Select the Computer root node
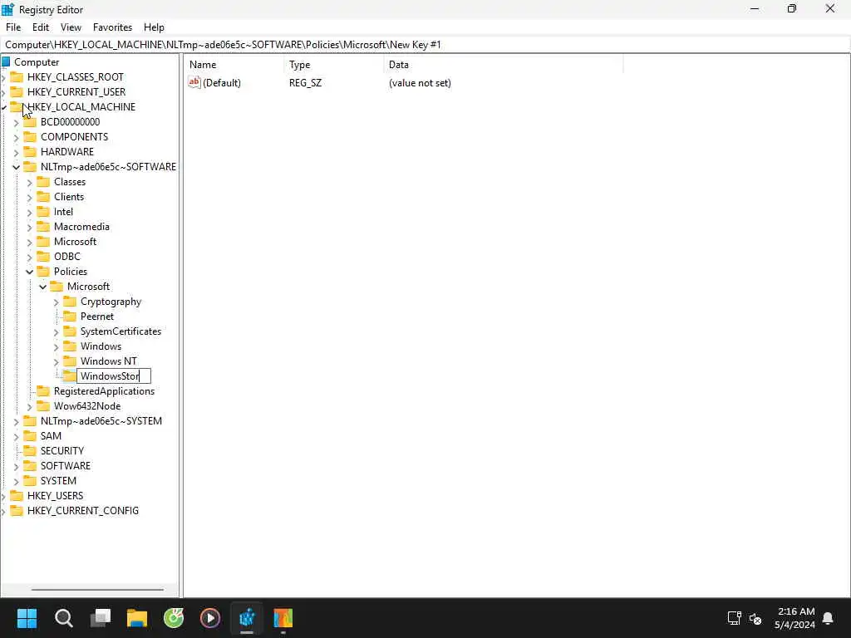The image size is (851, 638). point(37,62)
